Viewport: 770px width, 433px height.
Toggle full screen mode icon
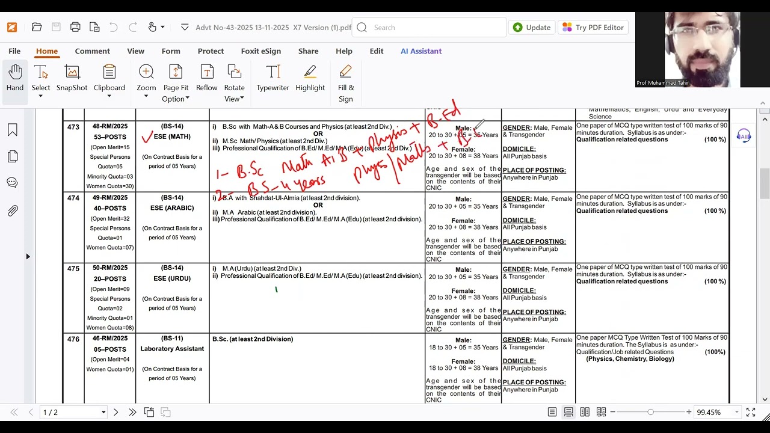pos(751,412)
